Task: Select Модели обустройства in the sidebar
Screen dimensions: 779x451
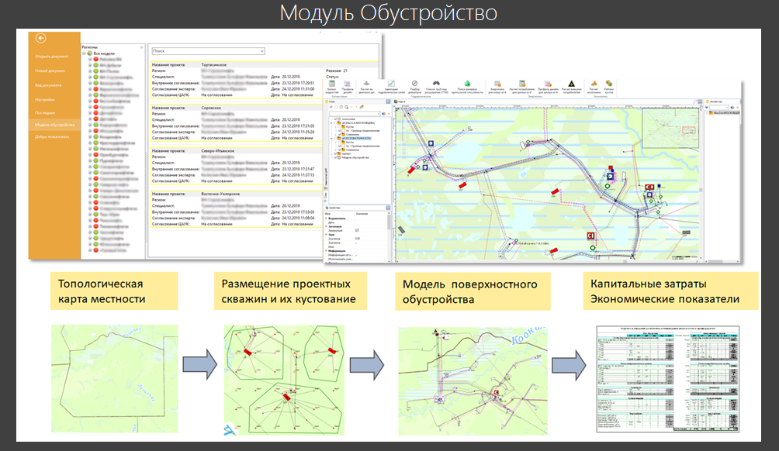Action: pos(54,125)
